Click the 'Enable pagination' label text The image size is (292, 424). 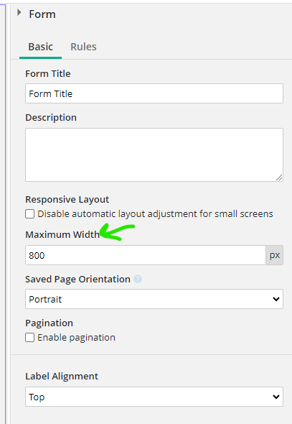tap(76, 338)
